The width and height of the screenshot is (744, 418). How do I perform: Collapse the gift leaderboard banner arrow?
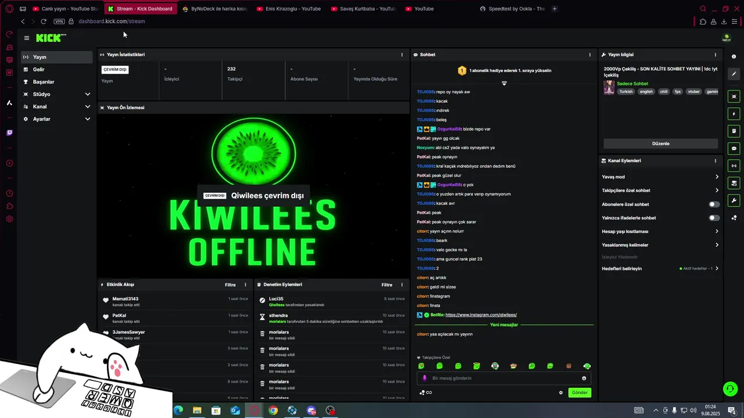(504, 84)
